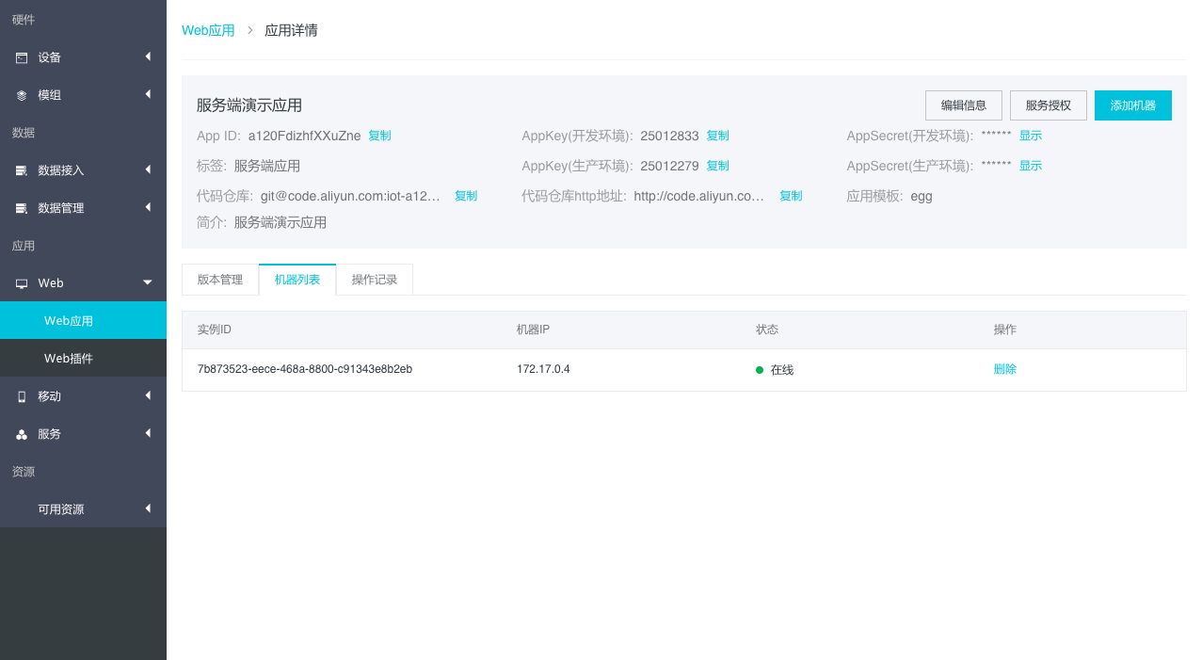The height and width of the screenshot is (660, 1202).
Task: Click the Web monitor icon in sidebar
Action: (x=22, y=283)
